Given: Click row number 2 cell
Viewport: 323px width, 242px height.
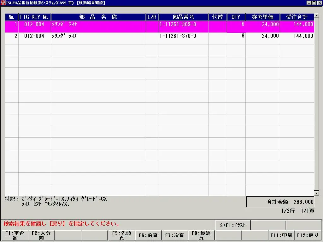Looking at the screenshot, I should (12, 38).
